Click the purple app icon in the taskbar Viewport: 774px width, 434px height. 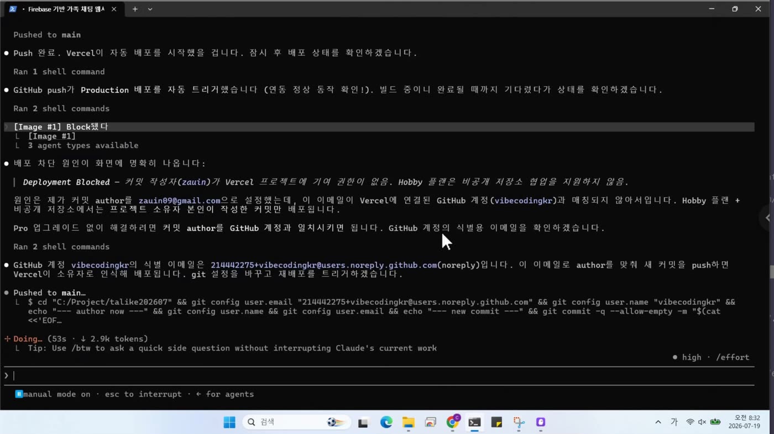[541, 422]
